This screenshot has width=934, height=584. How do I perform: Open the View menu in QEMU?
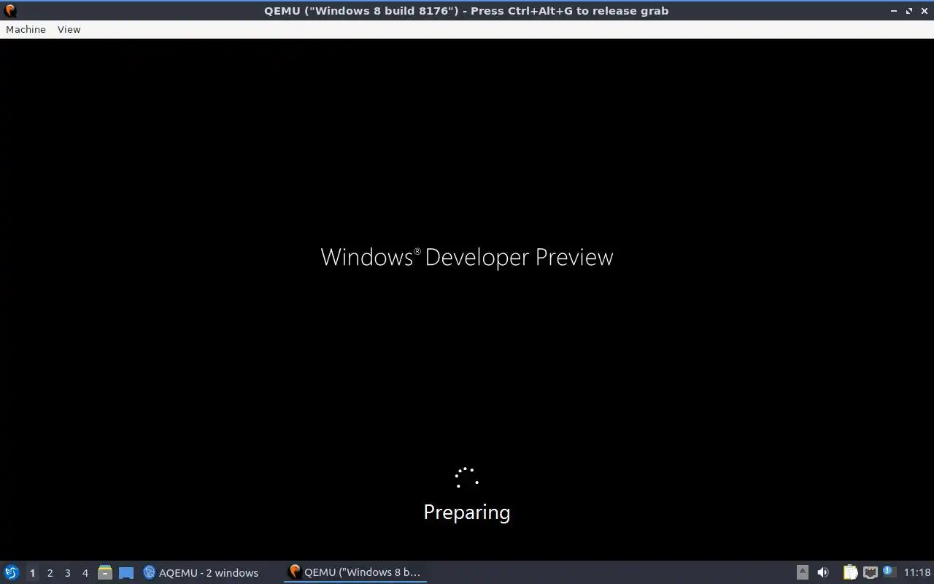(x=69, y=29)
